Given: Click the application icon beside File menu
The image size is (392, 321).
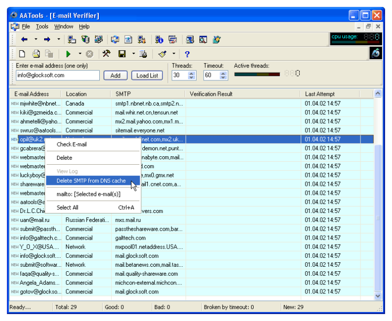Looking at the screenshot, I should pyautogui.click(x=15, y=27).
